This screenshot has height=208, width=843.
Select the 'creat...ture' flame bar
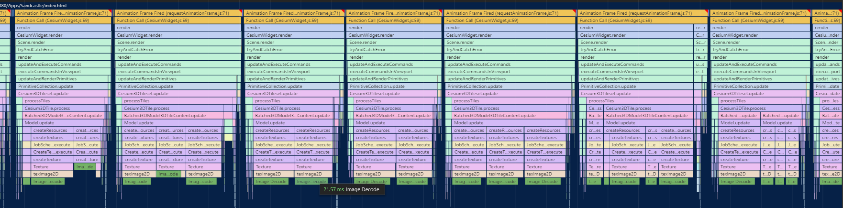pos(87,160)
